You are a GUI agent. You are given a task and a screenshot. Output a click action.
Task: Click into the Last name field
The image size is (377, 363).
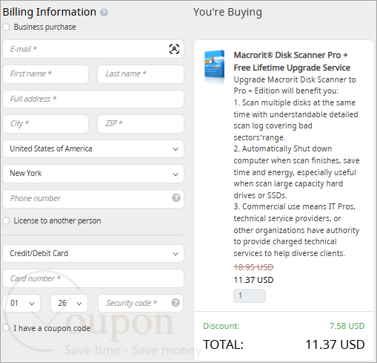point(141,74)
